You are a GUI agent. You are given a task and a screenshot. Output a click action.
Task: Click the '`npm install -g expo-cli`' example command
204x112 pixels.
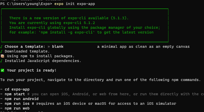[67, 32]
